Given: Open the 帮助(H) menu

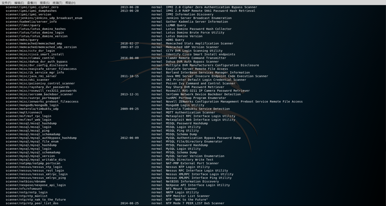Looking at the screenshot, I should tap(70, 3).
